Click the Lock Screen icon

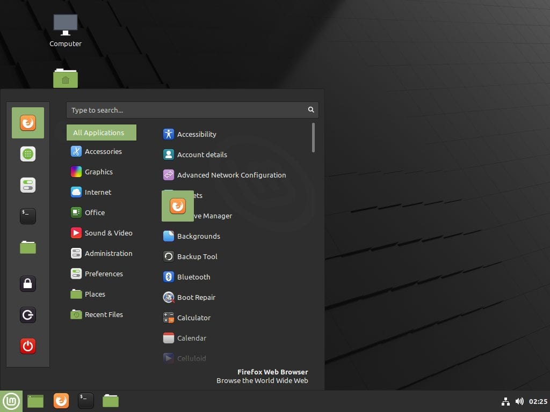tap(28, 284)
